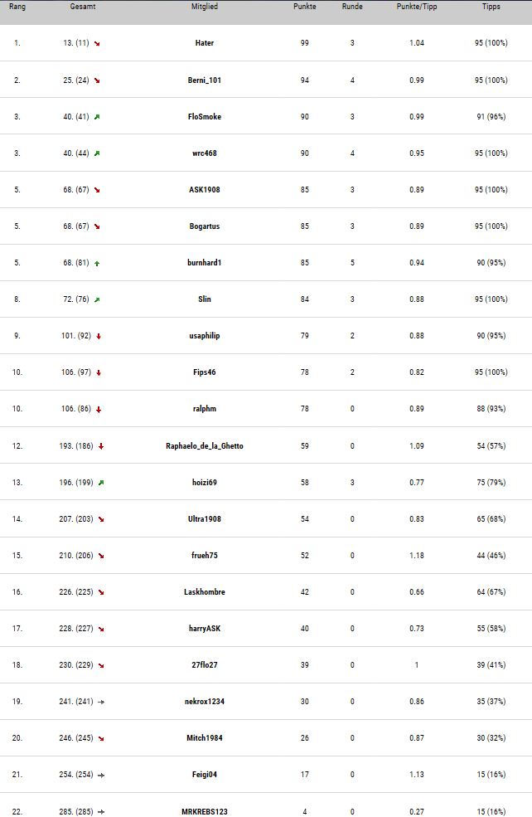Viewport: 532px width, 817px height.
Task: Click the green trend arrow in hoizi69 row
Action: coord(101,483)
